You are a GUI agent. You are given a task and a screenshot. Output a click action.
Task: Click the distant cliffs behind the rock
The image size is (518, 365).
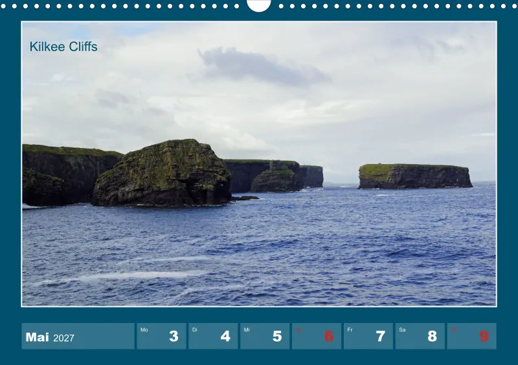click(274, 176)
